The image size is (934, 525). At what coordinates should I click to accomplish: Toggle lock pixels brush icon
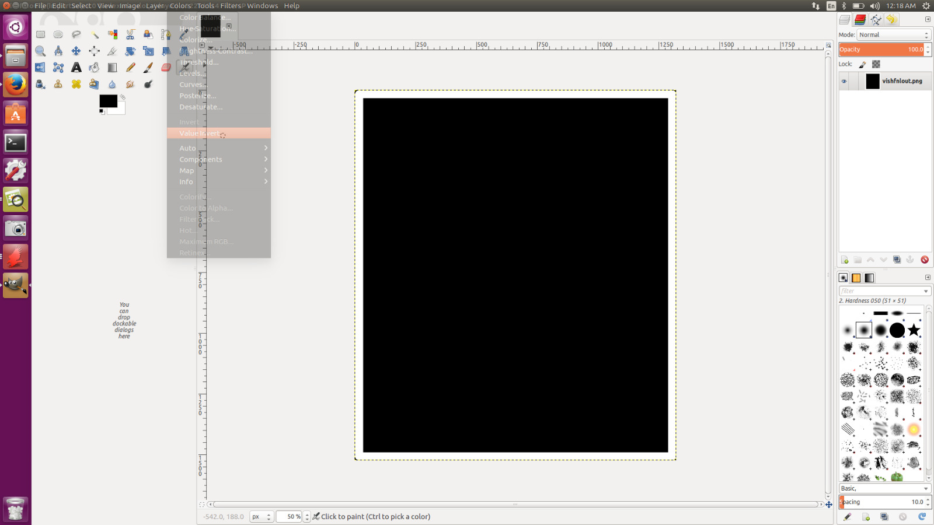click(x=863, y=64)
